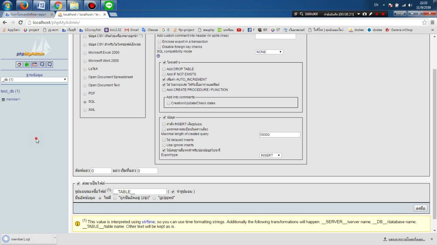
Task: Open Microsoft Word from the taskbar
Action: (x=41, y=5)
